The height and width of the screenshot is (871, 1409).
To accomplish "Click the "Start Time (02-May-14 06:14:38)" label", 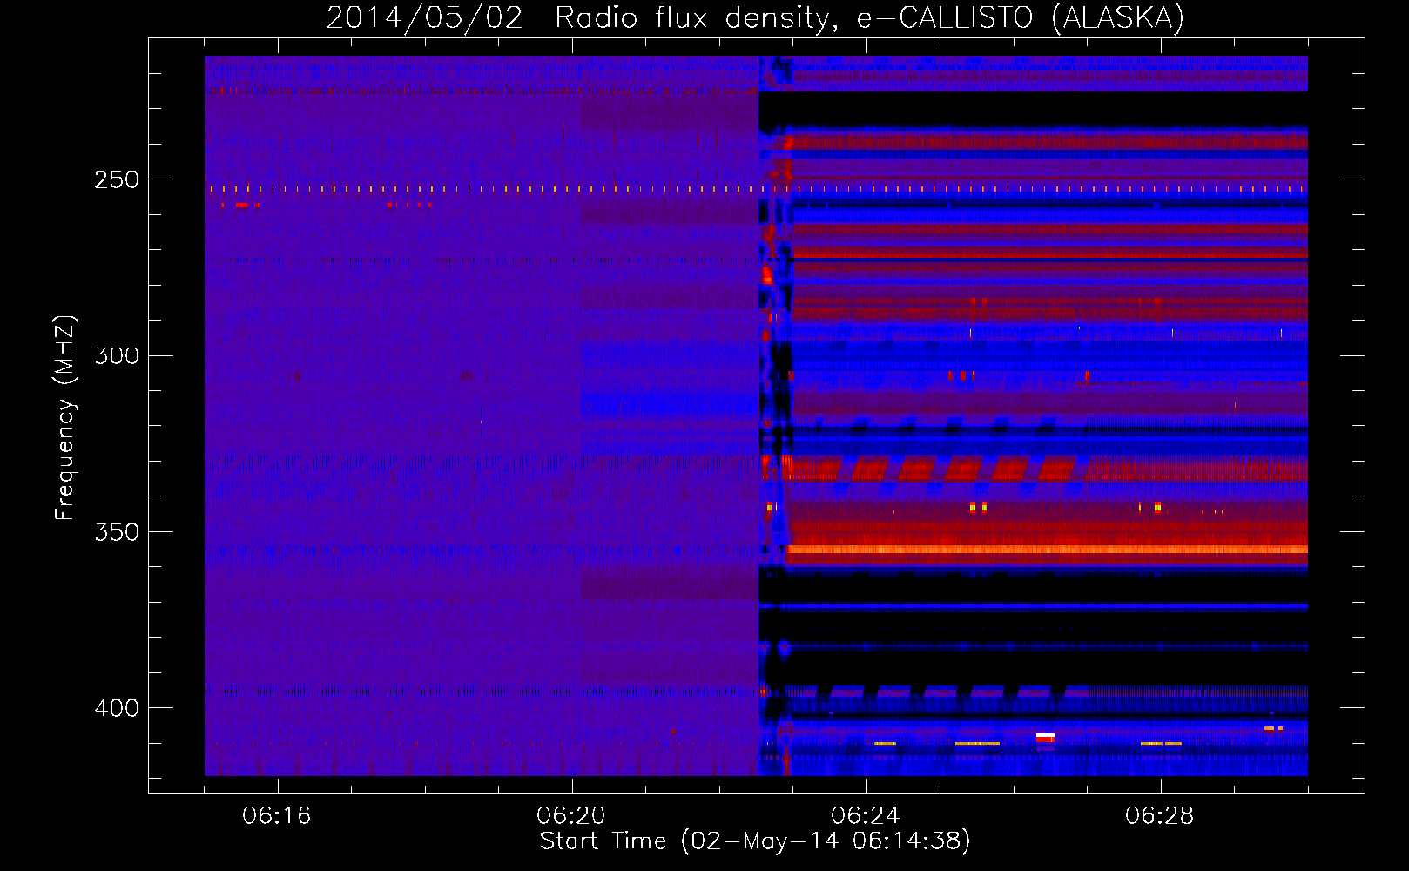I will tap(755, 841).
